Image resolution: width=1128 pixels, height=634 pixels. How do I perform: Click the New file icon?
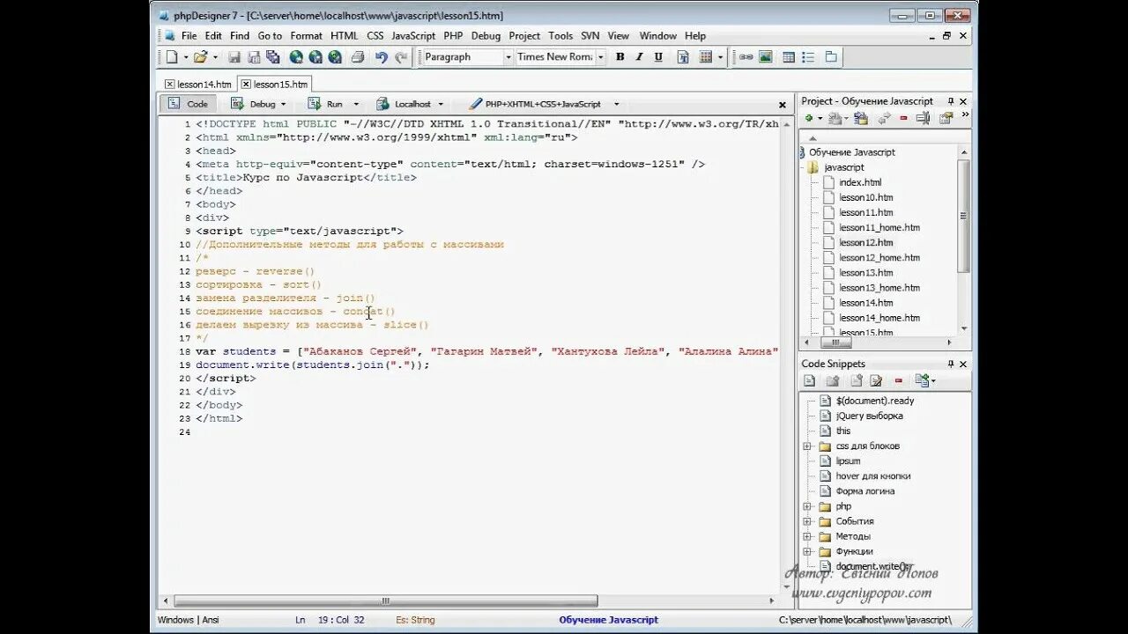pos(172,57)
